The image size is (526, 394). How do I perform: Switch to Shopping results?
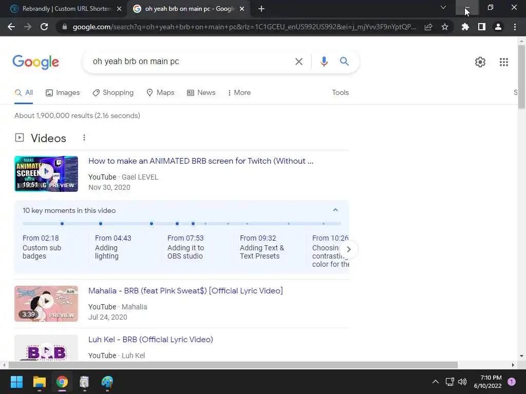click(113, 93)
